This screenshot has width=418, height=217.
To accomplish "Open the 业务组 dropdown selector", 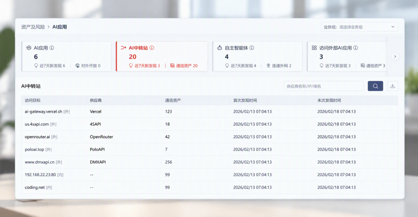I will (x=359, y=27).
